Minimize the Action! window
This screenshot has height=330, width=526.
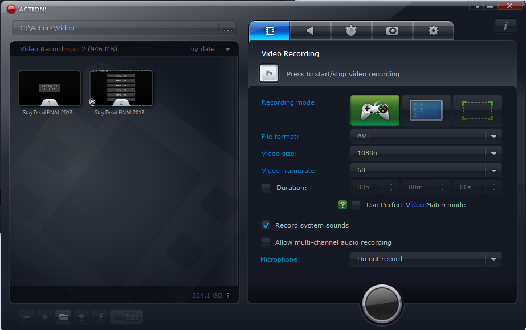[x=491, y=6]
